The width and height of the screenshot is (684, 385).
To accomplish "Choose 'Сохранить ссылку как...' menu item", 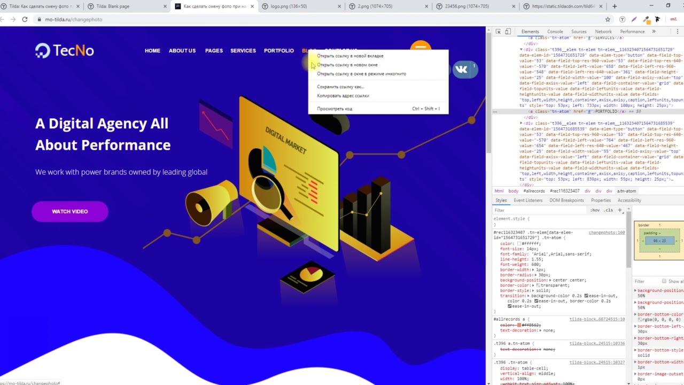I will tap(378, 87).
